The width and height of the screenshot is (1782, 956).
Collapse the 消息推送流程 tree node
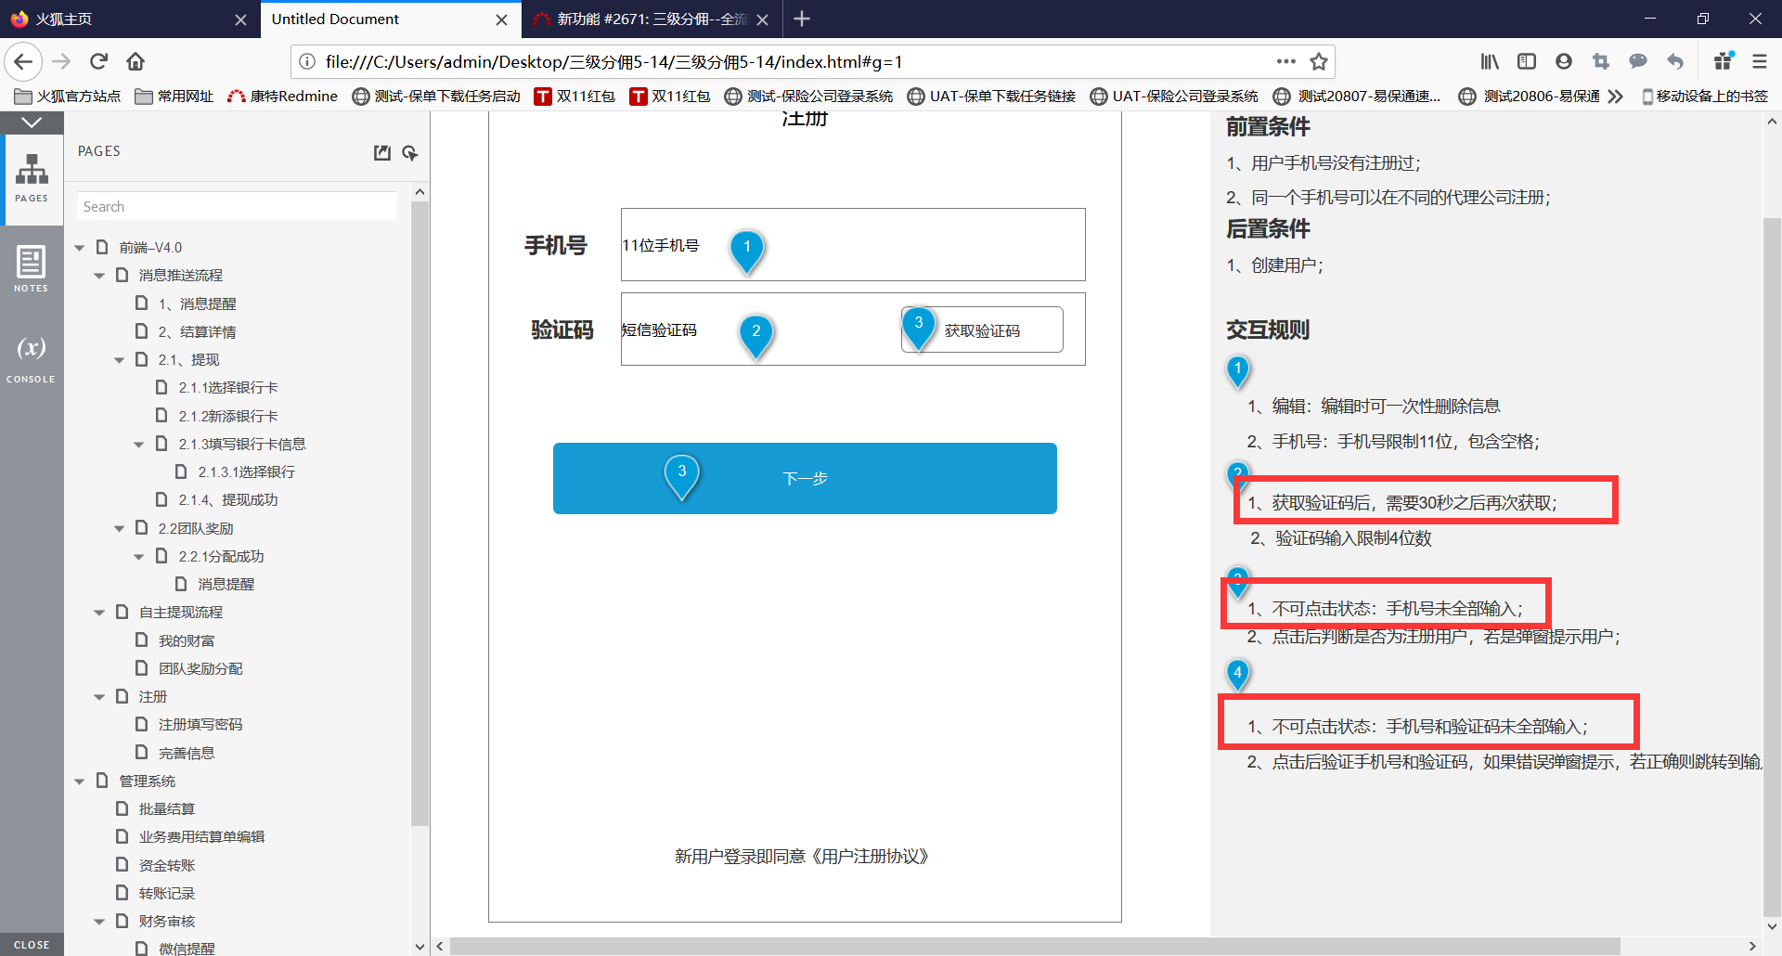click(x=99, y=276)
